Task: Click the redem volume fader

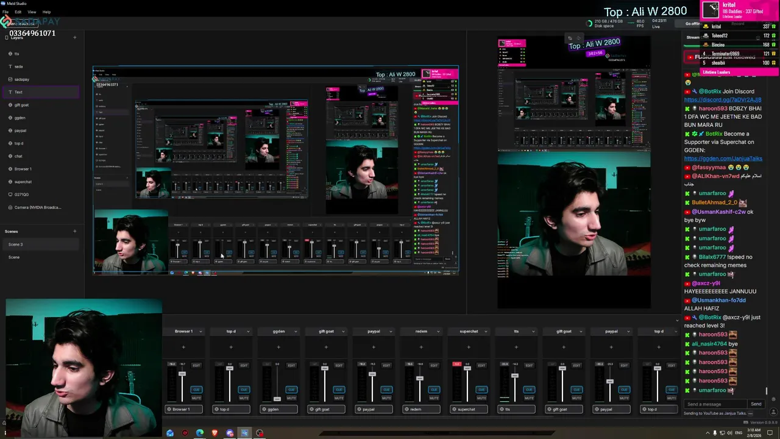Action: (x=420, y=379)
